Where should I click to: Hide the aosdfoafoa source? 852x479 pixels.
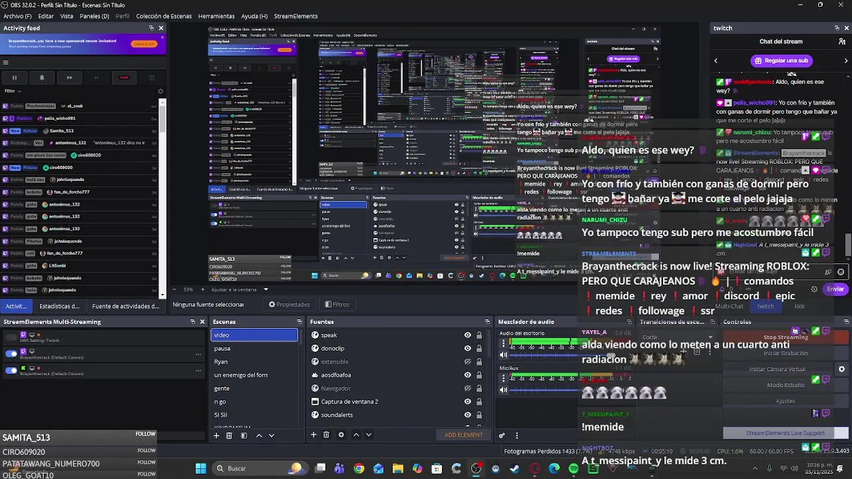click(467, 375)
